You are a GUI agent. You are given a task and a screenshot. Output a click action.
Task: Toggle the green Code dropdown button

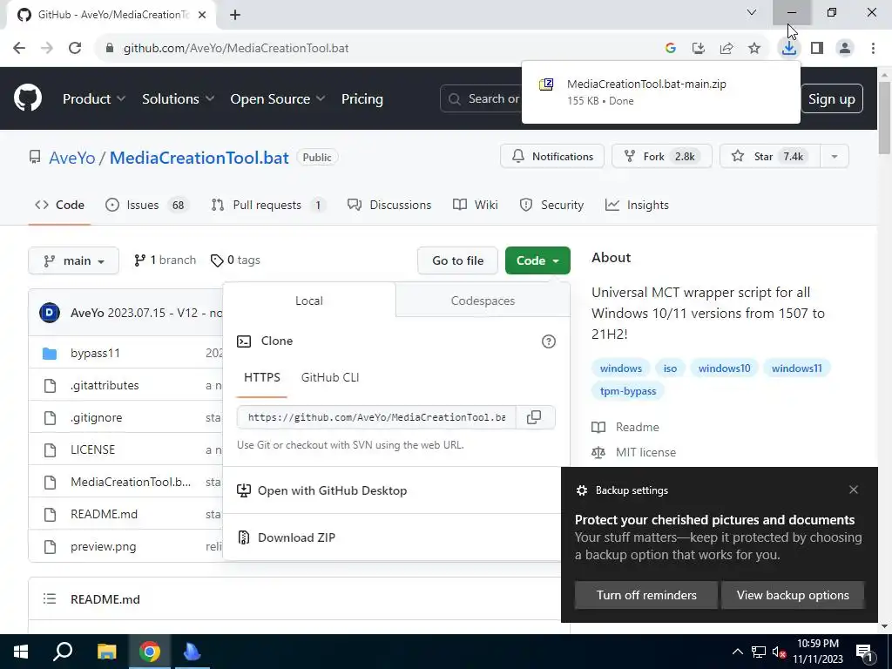pos(537,260)
